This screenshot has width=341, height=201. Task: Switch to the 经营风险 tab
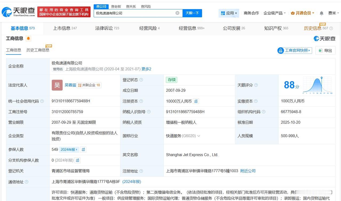(149, 28)
